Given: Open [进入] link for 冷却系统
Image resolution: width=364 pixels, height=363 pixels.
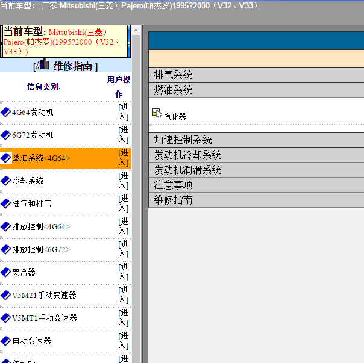Looking at the screenshot, I should 124,181.
